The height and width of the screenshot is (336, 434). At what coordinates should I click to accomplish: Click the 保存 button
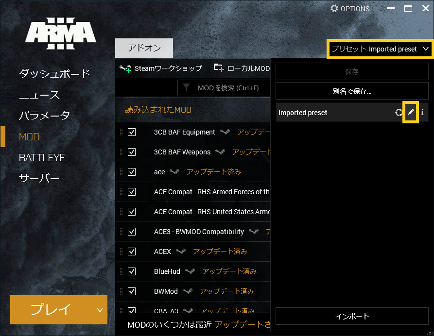click(352, 72)
